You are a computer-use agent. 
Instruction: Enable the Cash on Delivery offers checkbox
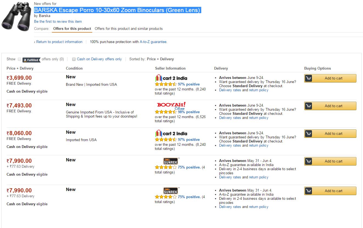click(74, 59)
